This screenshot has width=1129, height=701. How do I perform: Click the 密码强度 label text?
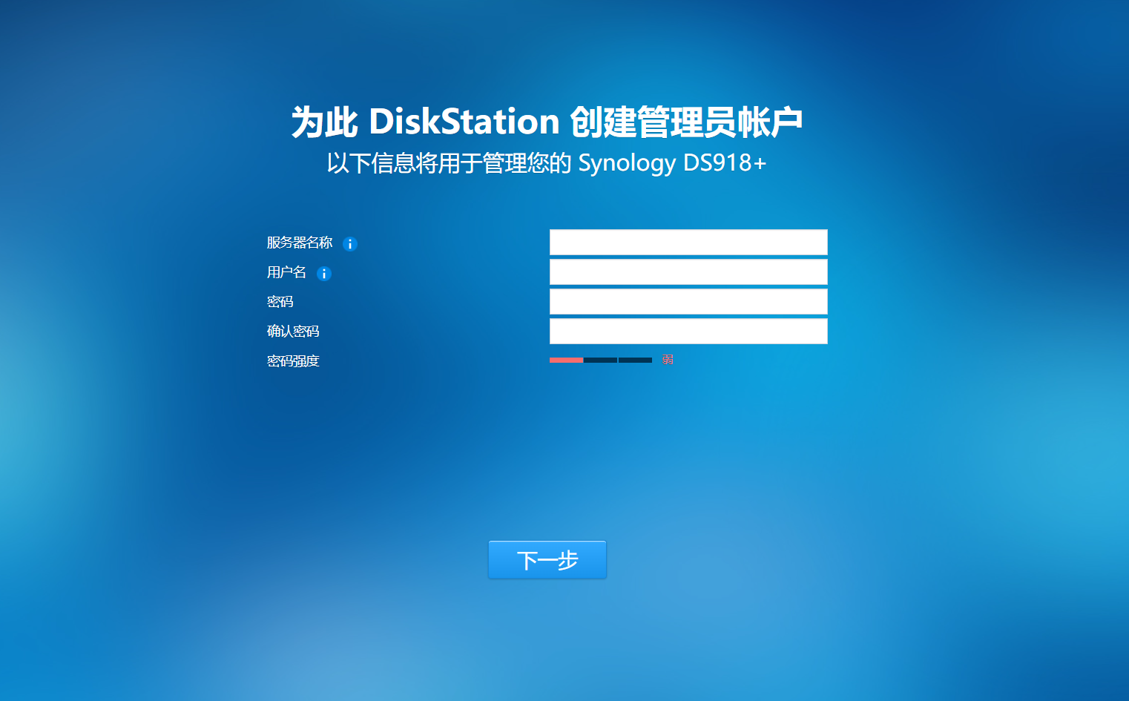tap(292, 361)
